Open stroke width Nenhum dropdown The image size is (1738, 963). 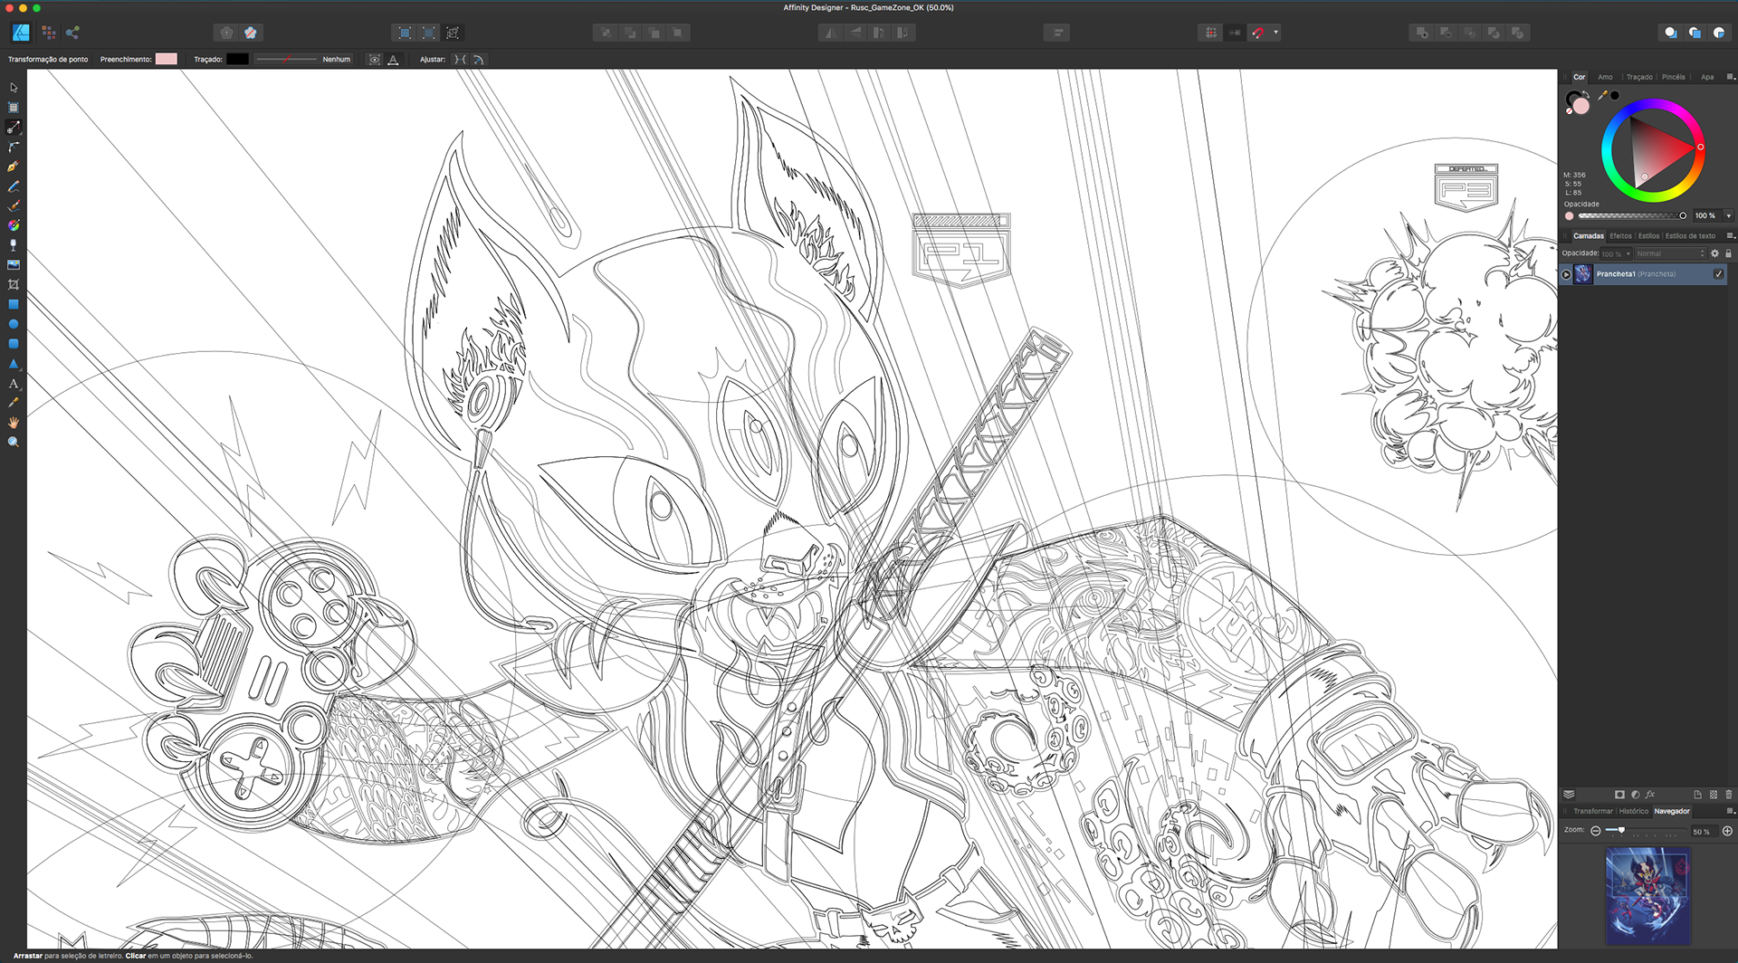tap(303, 60)
